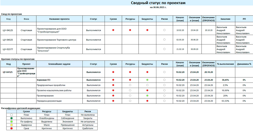The width and height of the screenshot is (253, 131).
Task: Click Риски indicator in ЦУ-04525 row
Action: (x=164, y=40)
